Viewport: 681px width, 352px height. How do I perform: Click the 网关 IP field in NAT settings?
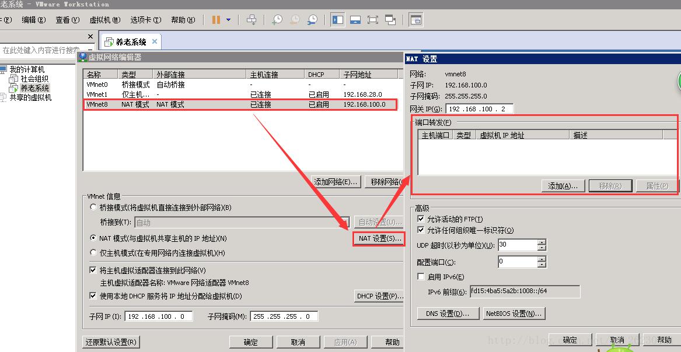[x=480, y=109]
